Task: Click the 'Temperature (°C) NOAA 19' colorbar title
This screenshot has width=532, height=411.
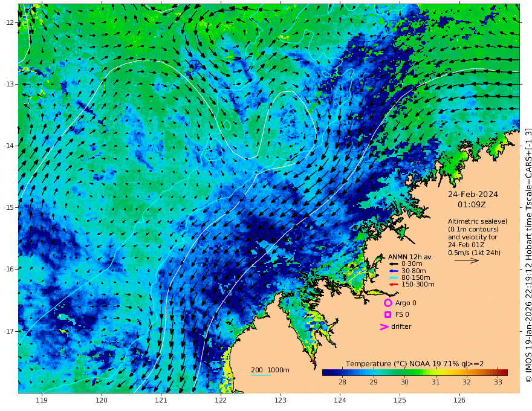Action: pyautogui.click(x=393, y=363)
